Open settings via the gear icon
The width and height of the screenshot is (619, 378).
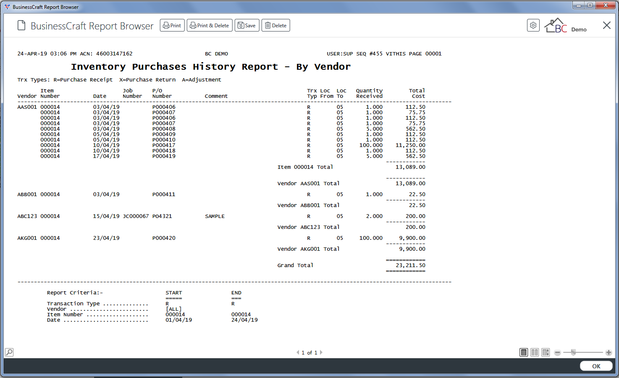point(533,25)
